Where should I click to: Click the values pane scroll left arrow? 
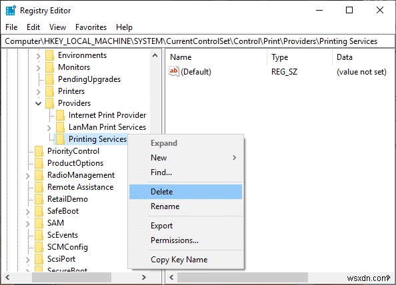[x=171, y=278]
